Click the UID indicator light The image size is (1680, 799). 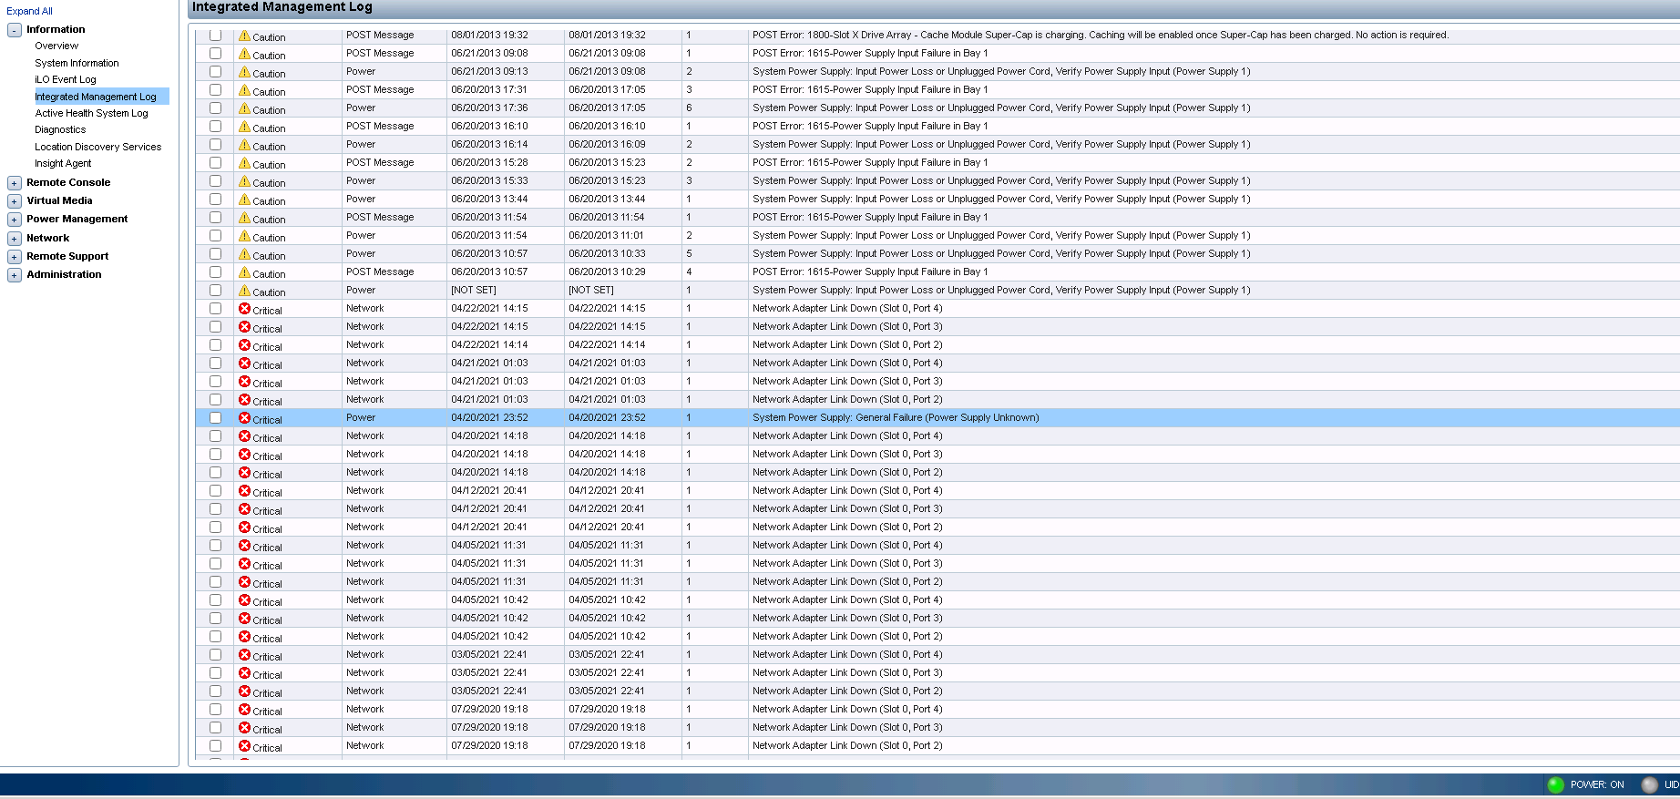pos(1649,784)
